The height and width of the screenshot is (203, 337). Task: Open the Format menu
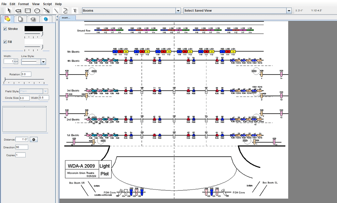(23, 4)
